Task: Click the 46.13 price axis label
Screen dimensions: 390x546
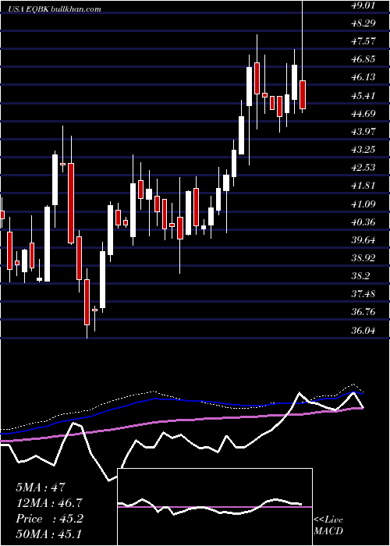Action: (x=364, y=77)
